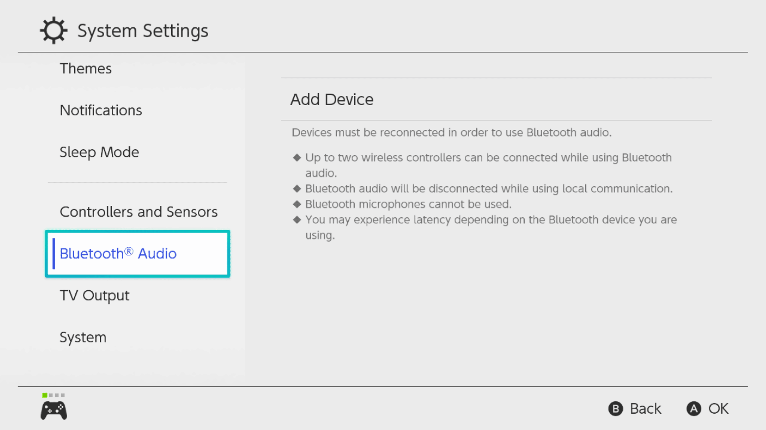Viewport: 766px width, 430px height.
Task: Click the green player indicator light
Action: tap(45, 395)
